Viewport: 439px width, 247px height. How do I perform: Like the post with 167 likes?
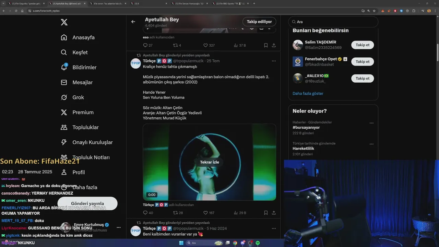pos(209,213)
